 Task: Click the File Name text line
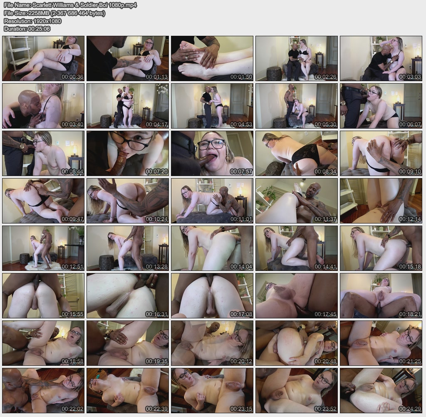pyautogui.click(x=70, y=5)
